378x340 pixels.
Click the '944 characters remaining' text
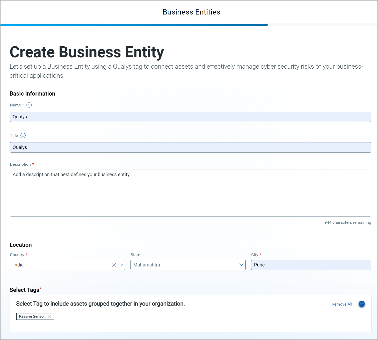pos(348,222)
